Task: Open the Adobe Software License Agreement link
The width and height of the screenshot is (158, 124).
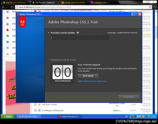Action: (92, 81)
